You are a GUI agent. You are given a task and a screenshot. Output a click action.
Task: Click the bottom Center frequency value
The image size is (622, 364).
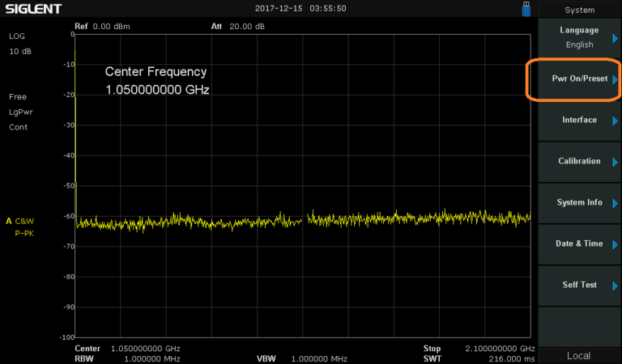click(x=146, y=348)
